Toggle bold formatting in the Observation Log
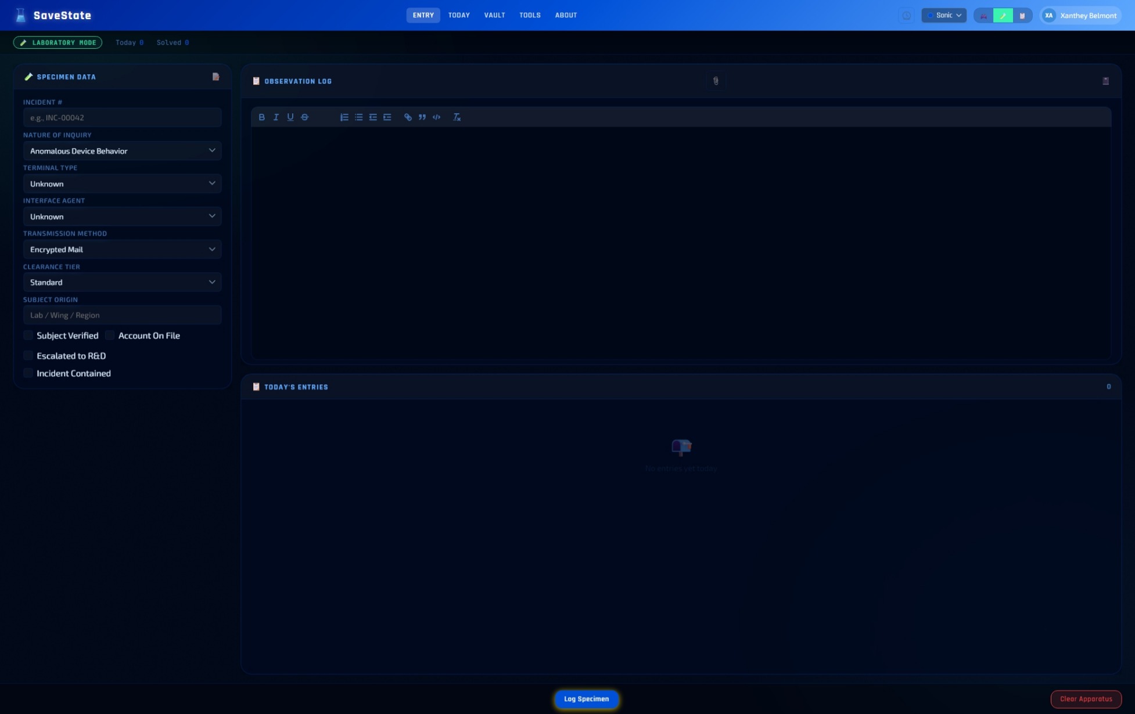 click(x=261, y=117)
